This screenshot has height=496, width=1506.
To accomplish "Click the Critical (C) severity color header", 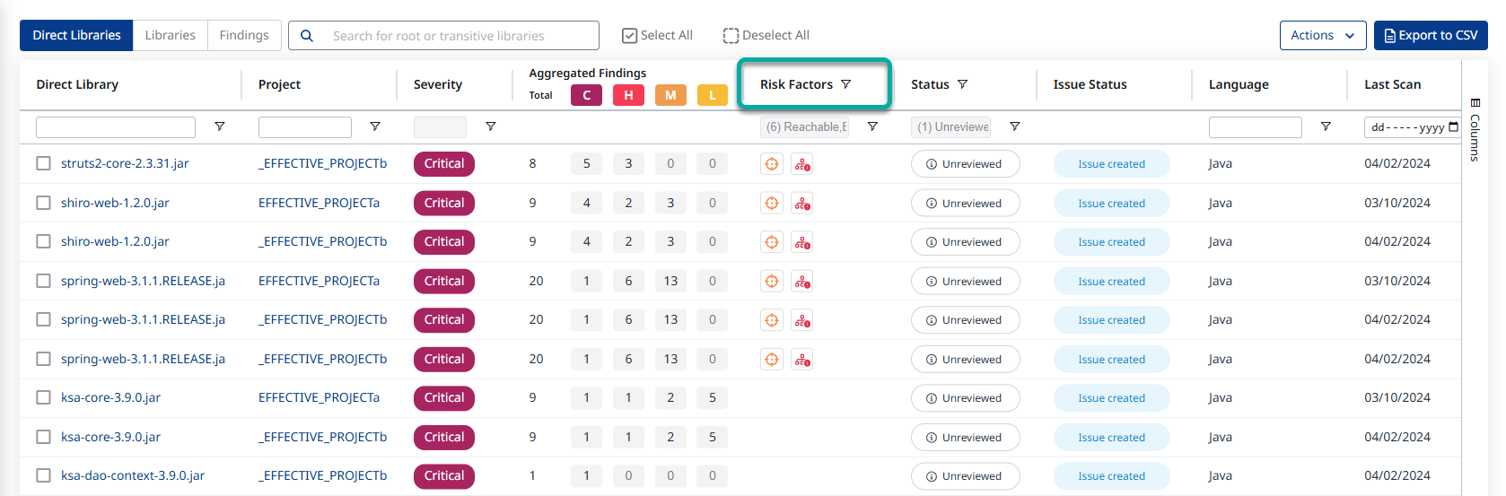I will (x=587, y=95).
